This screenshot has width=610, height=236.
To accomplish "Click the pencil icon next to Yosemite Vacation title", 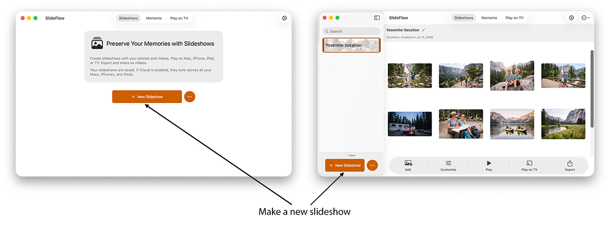I will (423, 30).
